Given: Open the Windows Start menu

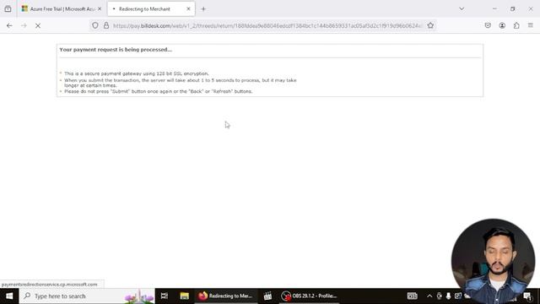Looking at the screenshot, I should (x=9, y=296).
